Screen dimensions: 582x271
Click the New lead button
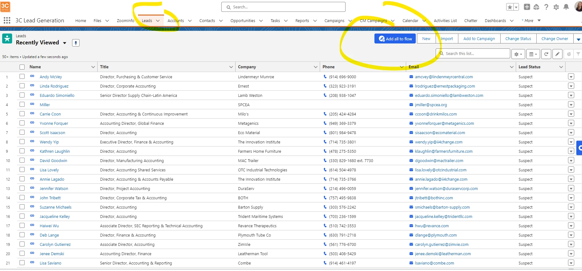[426, 39]
